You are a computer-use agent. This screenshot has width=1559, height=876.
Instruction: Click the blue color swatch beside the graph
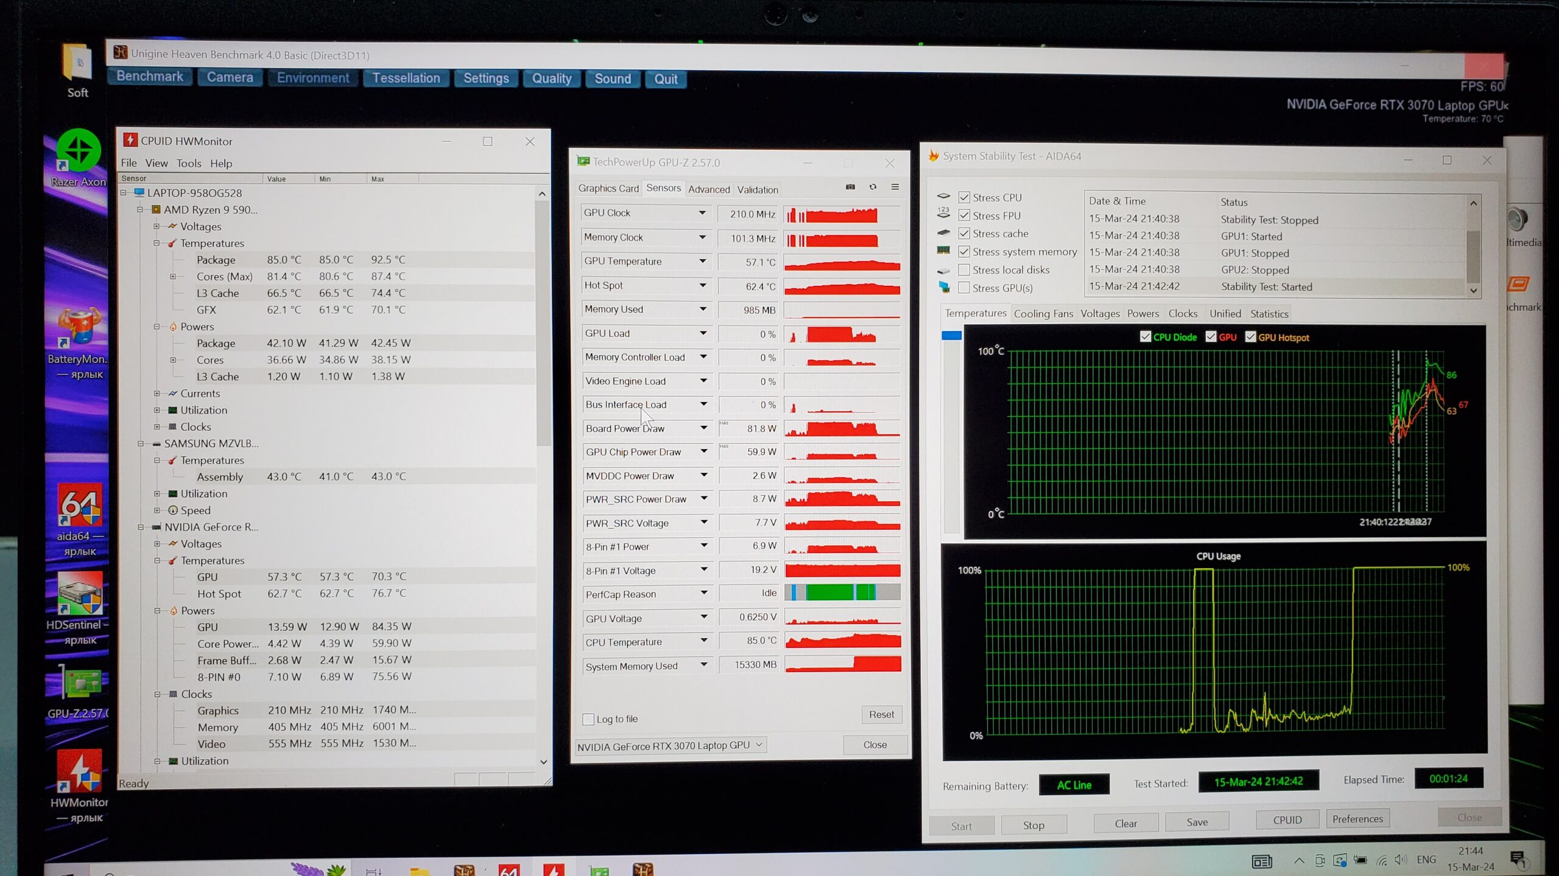951,336
